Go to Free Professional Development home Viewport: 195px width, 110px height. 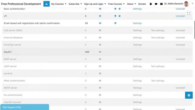21,4
